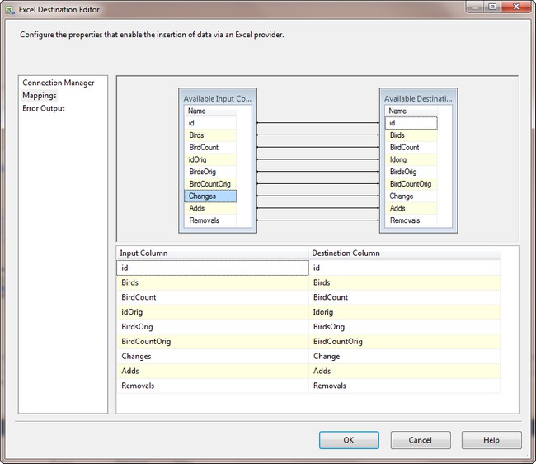Click the Available Destination Columns box title

[x=418, y=98]
